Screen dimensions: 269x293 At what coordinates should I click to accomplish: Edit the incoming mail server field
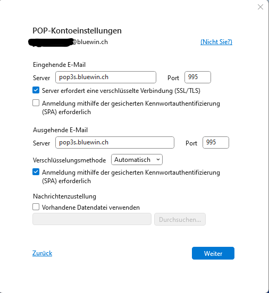(106, 77)
